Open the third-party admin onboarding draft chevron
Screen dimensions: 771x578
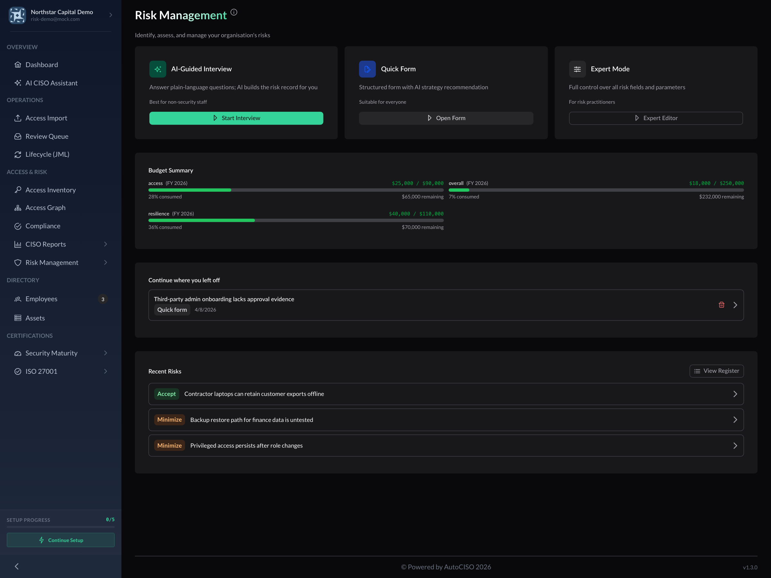coord(735,305)
